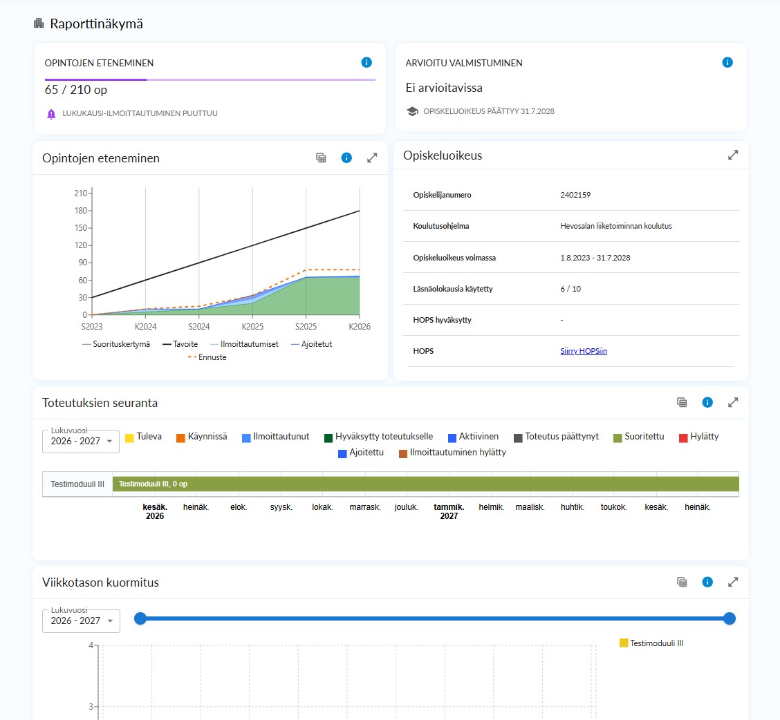Screen dimensions: 780x720
Task: Expand Opintojen eteneminen chart to fullscreen
Action: pos(372,158)
